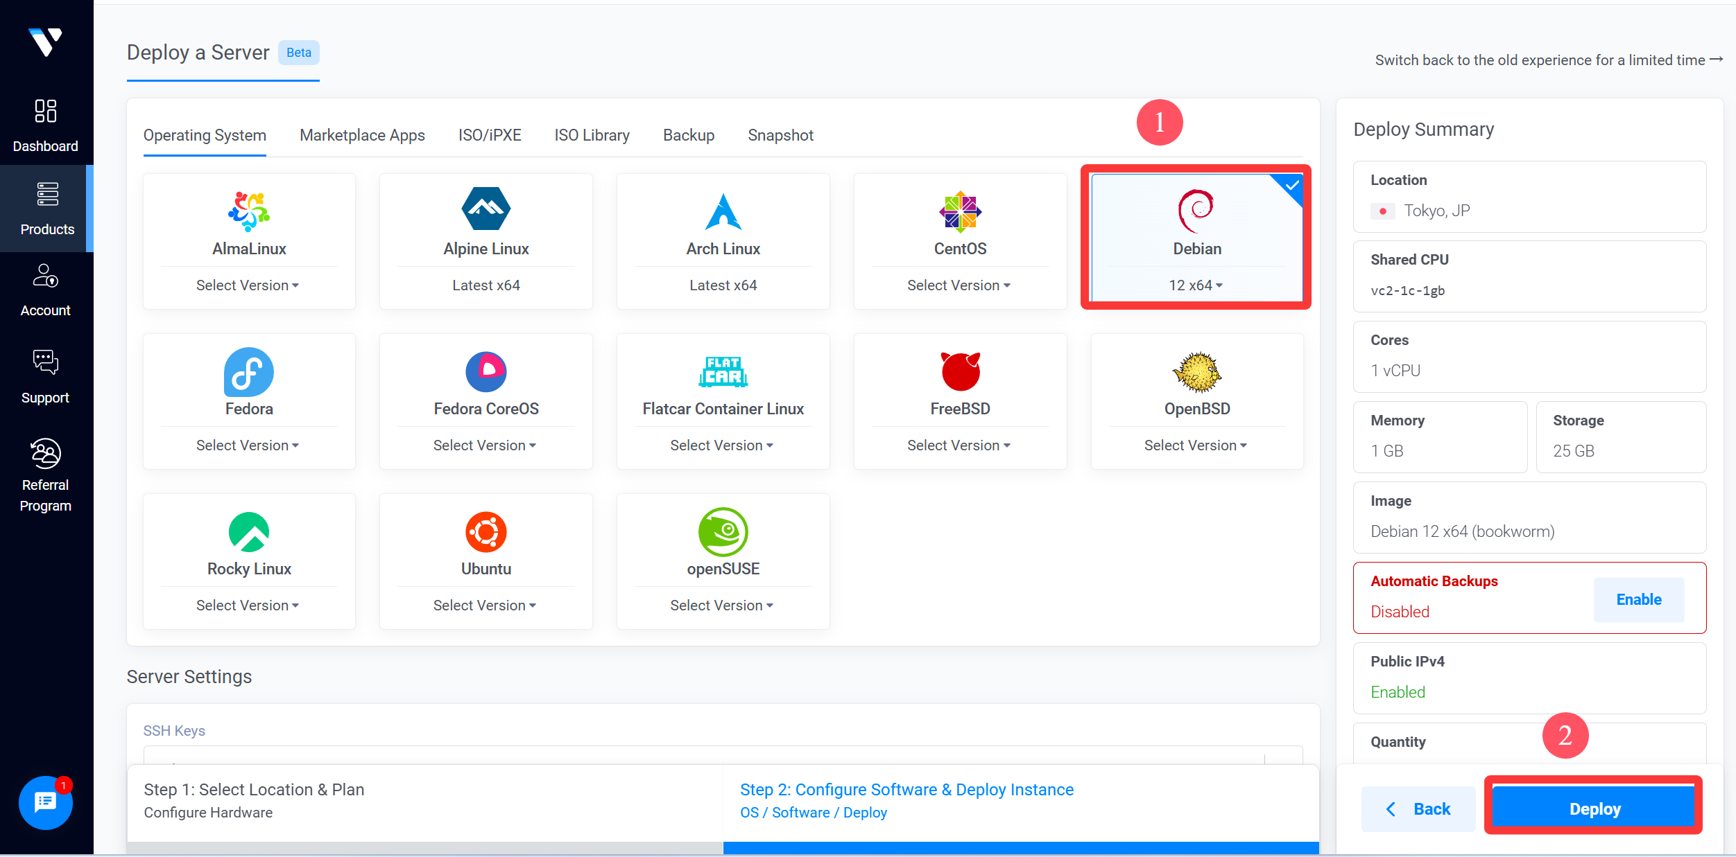The image size is (1736, 857).
Task: Open the Support chat icon
Action: coord(46,362)
